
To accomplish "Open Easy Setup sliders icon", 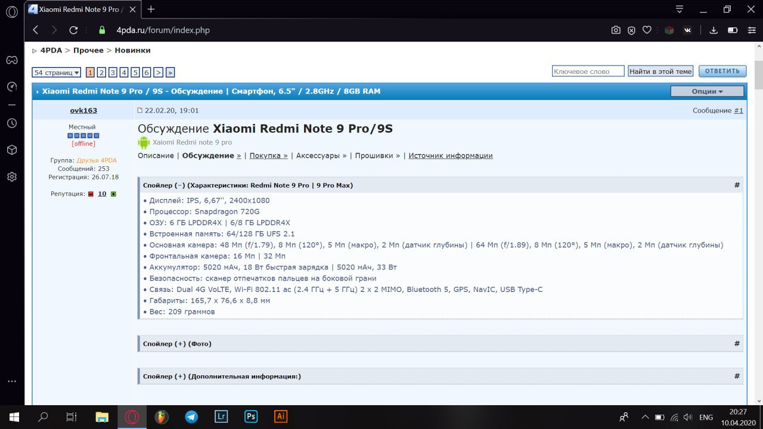I will pos(750,30).
